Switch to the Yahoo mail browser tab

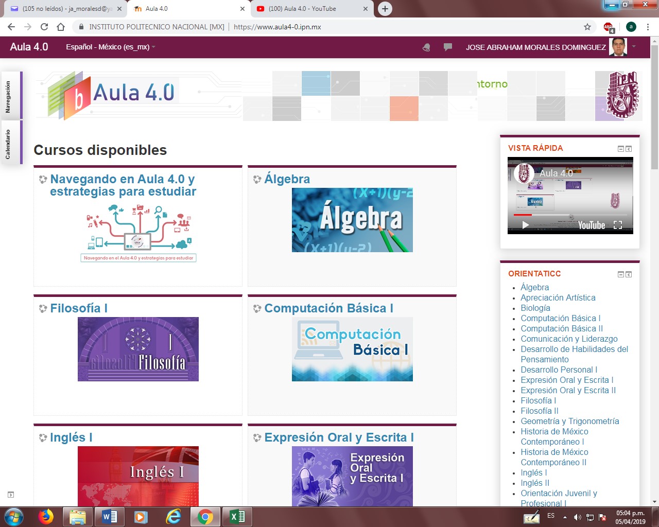pos(66,9)
